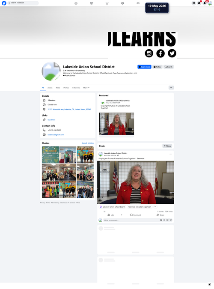Click the date and time overlay 19 May 2026
The height and width of the screenshot is (289, 214).
[157, 8]
